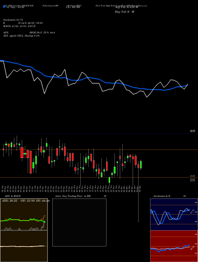198x262 pixels.
Task: Click the "Stochastics & R" panel title
Action: point(162,196)
